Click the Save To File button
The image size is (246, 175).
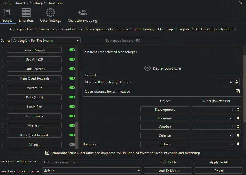[x=168, y=162]
